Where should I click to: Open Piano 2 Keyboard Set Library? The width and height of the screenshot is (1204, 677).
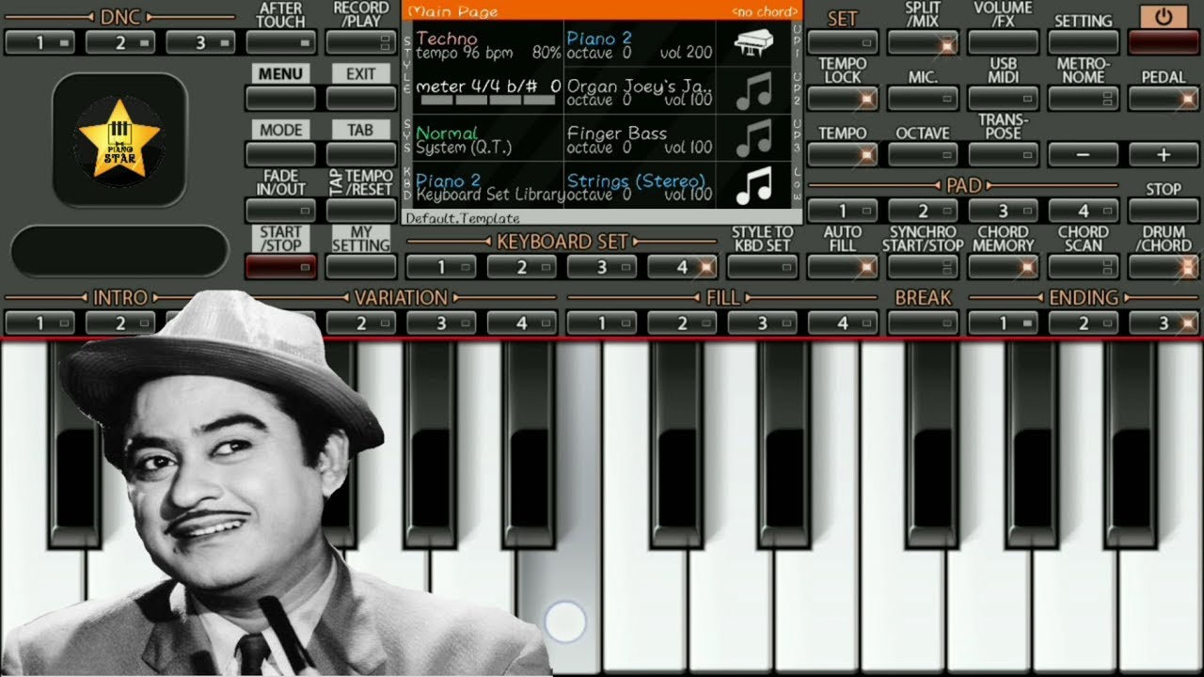point(488,186)
